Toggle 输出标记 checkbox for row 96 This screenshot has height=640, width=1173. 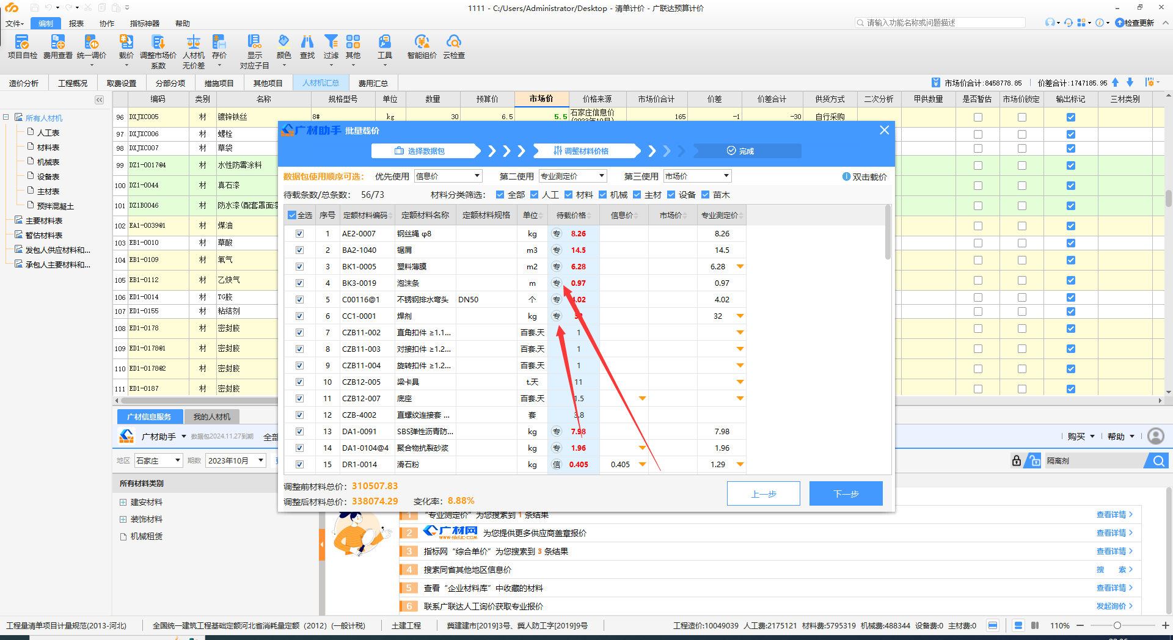point(1071,117)
